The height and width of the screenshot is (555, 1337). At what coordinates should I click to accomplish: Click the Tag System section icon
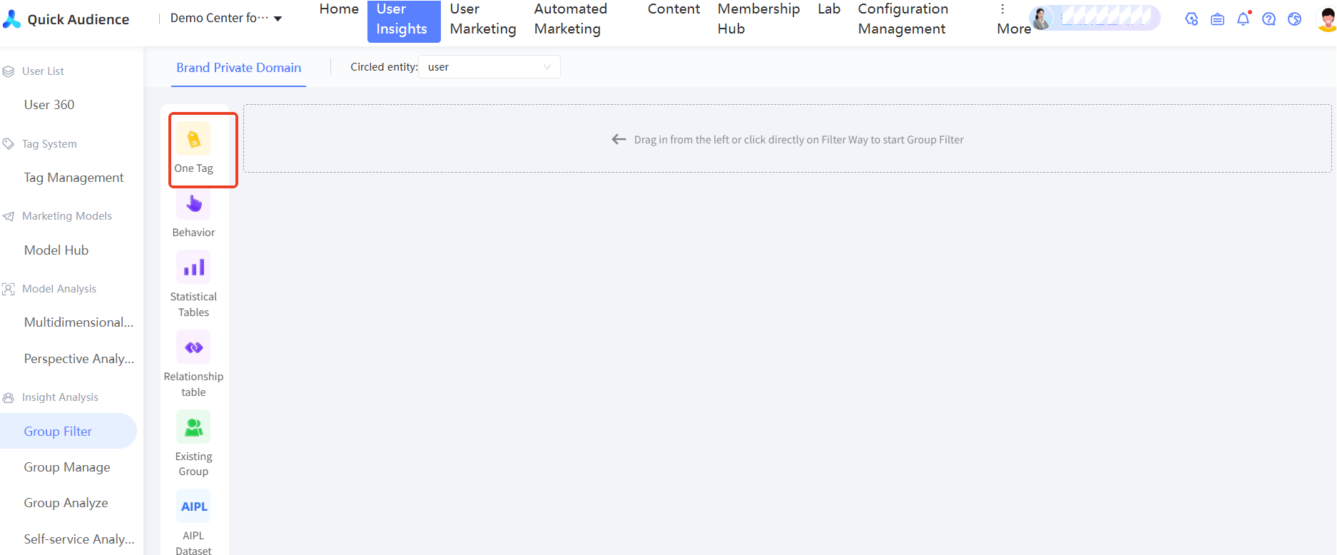(x=9, y=144)
